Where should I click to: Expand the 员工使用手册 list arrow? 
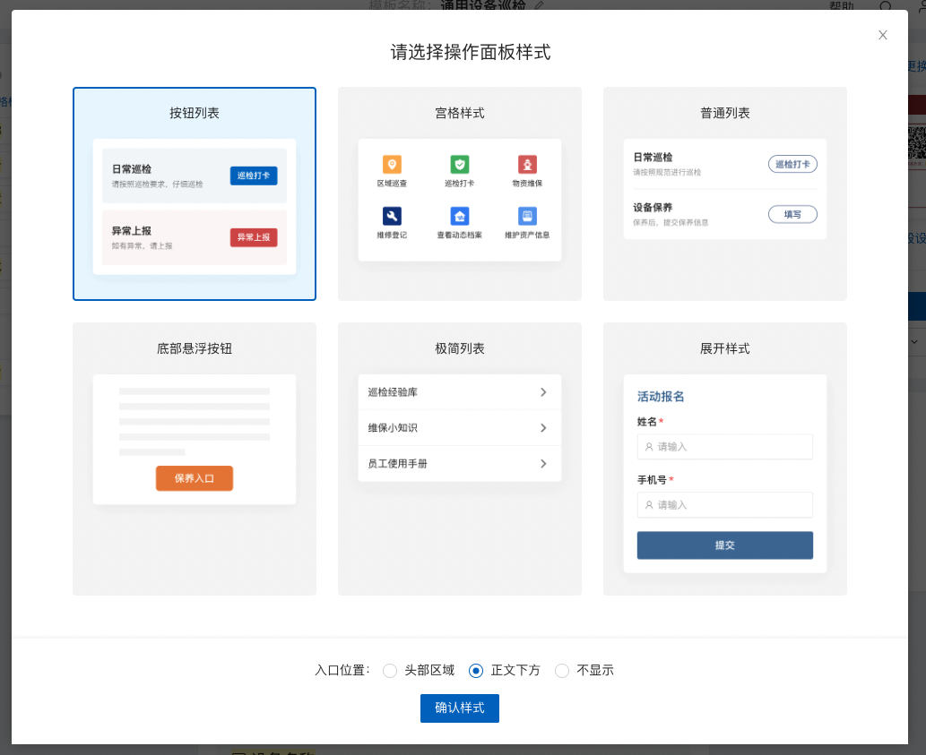coord(543,464)
